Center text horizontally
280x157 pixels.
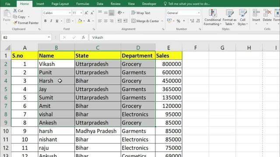pyautogui.click(x=106, y=21)
